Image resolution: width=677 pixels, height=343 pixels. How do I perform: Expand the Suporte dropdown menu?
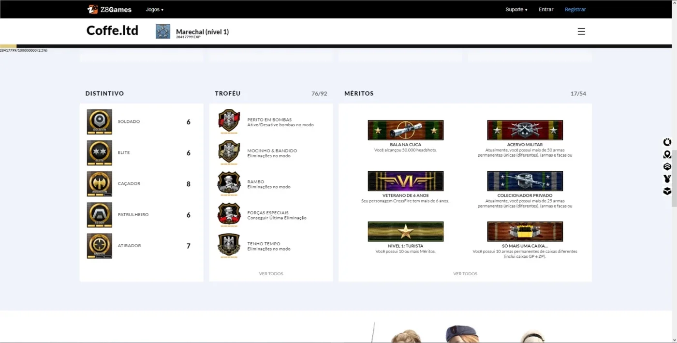516,10
